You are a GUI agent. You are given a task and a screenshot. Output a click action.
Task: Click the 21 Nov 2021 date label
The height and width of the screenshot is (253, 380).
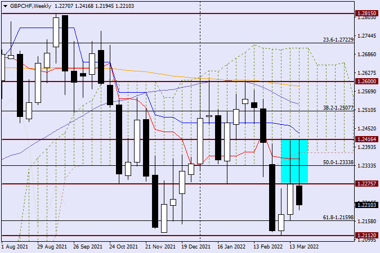click(160, 247)
